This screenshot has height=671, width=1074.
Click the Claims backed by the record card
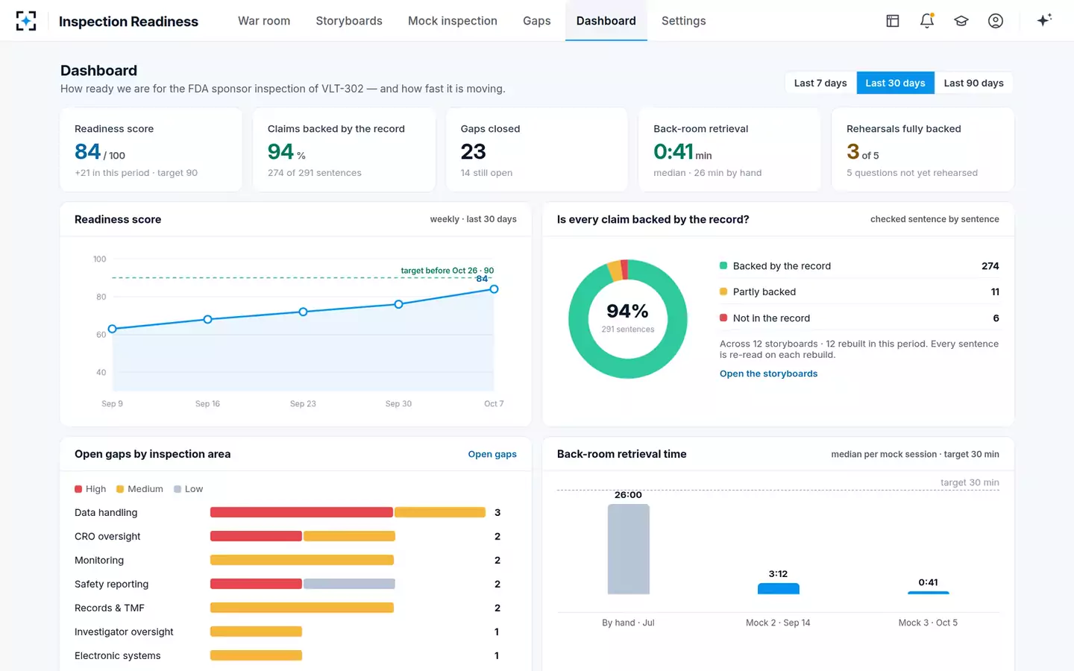(x=344, y=150)
